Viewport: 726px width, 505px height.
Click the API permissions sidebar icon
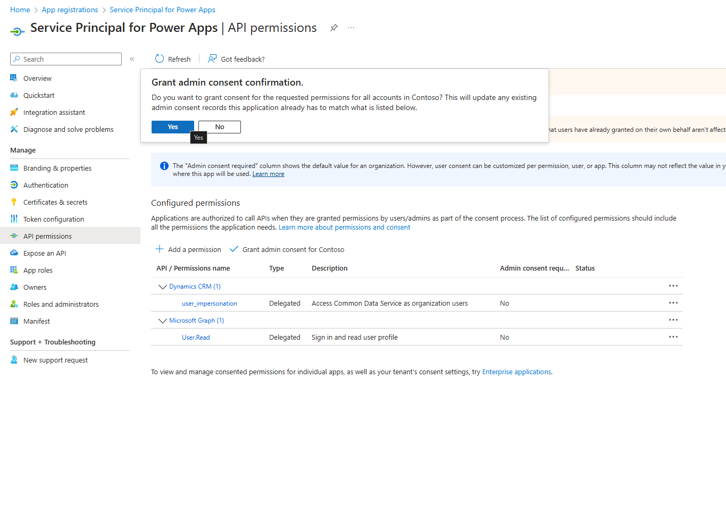[14, 236]
